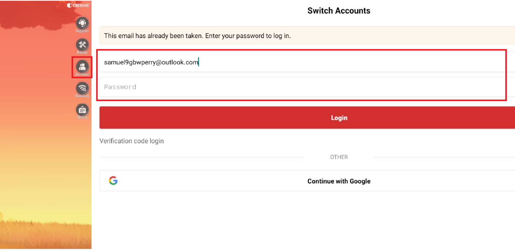Open the Notice board icon
Image resolution: width=515 pixels, height=250 pixels.
click(82, 109)
